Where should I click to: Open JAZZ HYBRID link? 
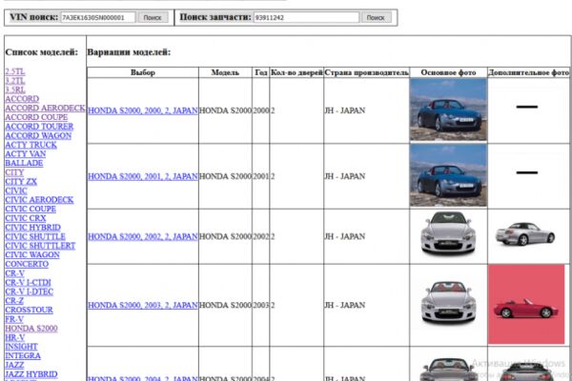click(x=31, y=374)
